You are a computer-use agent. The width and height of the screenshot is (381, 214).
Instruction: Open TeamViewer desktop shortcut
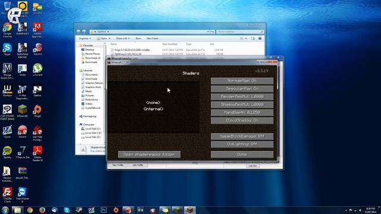23,195
